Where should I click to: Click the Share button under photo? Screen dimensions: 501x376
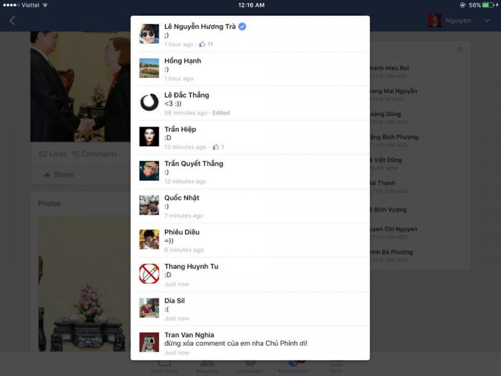(x=59, y=175)
